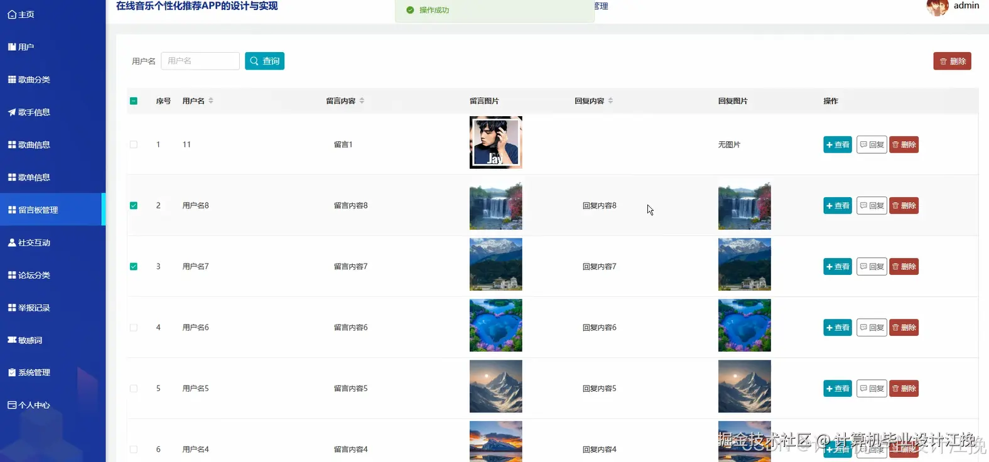The height and width of the screenshot is (462, 989).
Task: Open the 系统管理 sidebar menu
Action: click(x=53, y=372)
